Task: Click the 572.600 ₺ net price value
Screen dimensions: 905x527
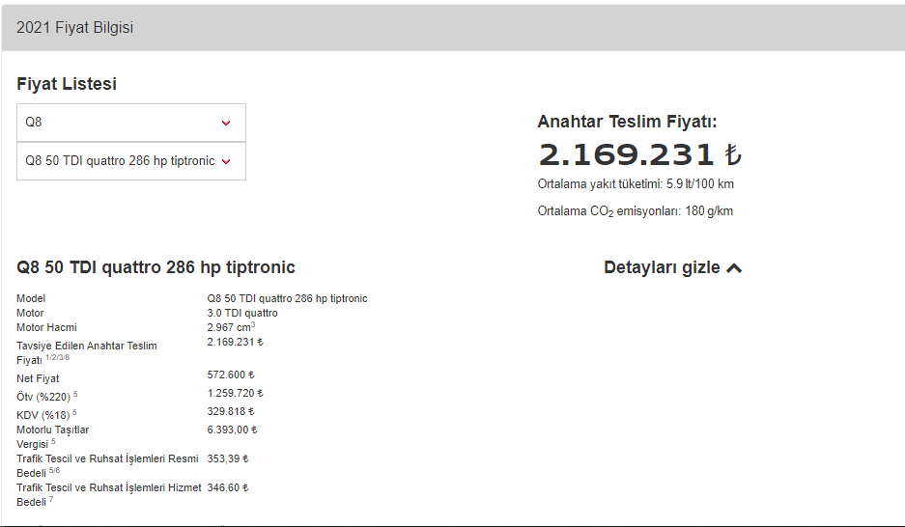Action: tap(230, 374)
